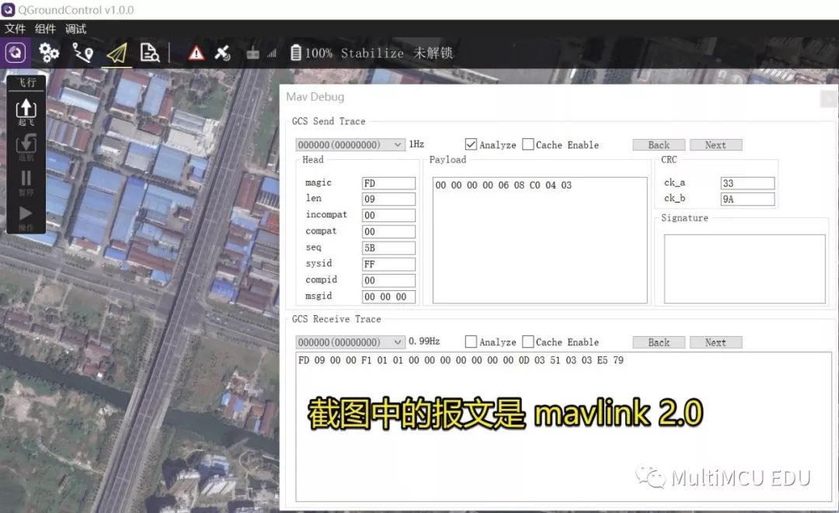The height and width of the screenshot is (513, 839).
Task: Click the 'Head' group label
Action: [x=313, y=160]
